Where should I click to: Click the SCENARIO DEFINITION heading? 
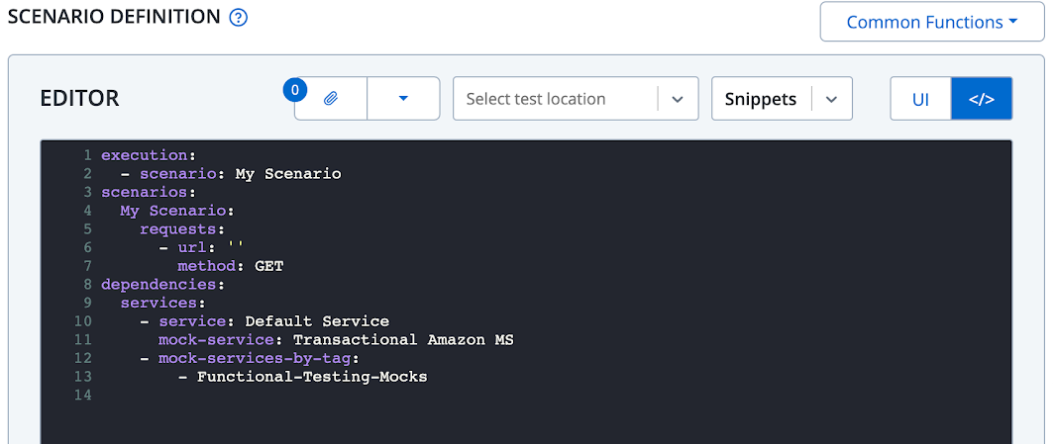[114, 17]
